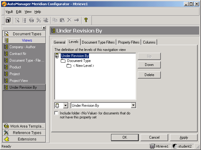
Task: Open the Help menu
Action: 38,12
